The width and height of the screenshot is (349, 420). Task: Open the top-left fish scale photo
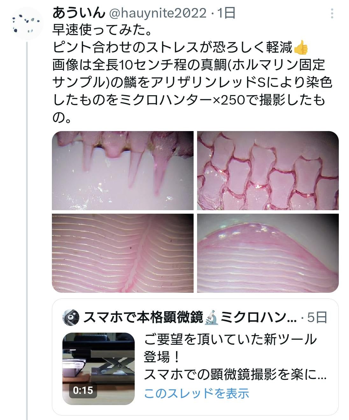[x=123, y=171]
